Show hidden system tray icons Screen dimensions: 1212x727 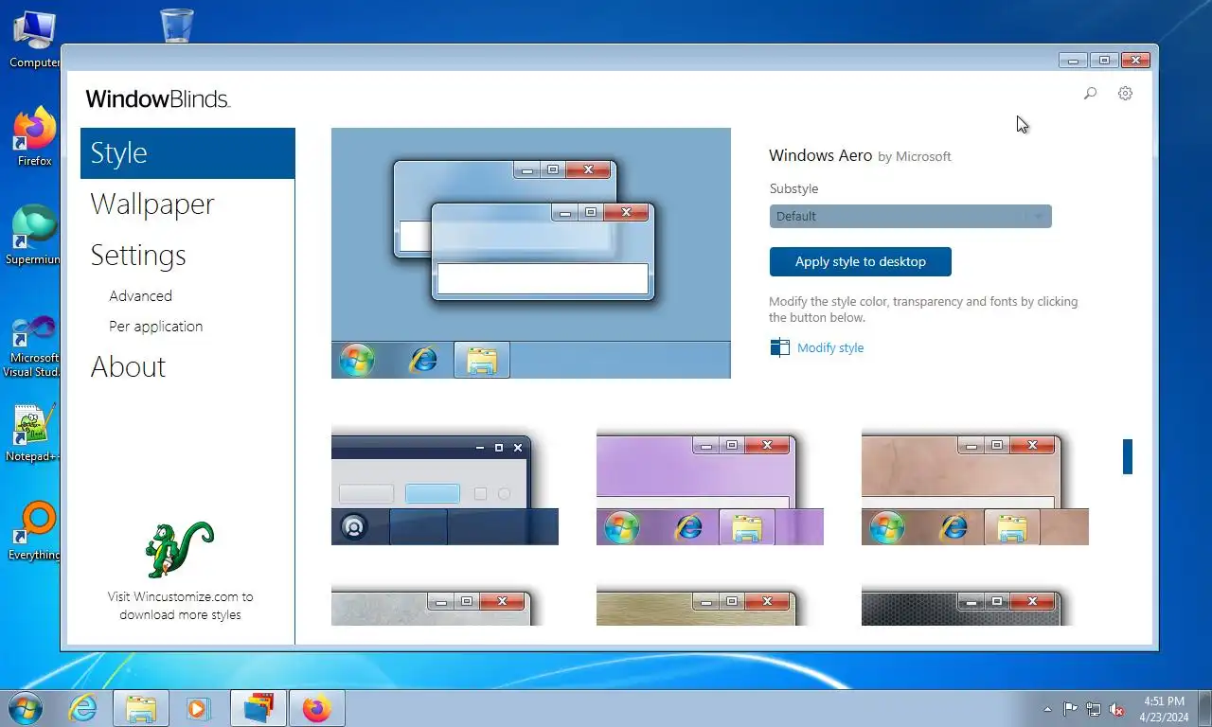[1047, 709]
